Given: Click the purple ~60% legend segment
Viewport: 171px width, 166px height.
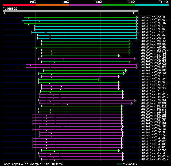Looking at the screenshot, I should tap(85, 5).
